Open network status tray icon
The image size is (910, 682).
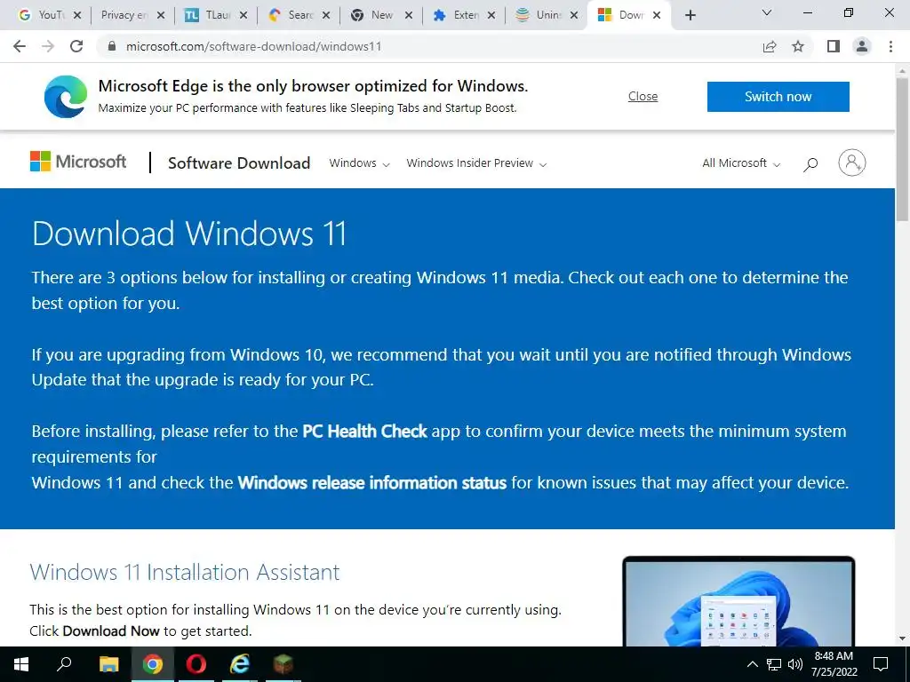coord(774,664)
